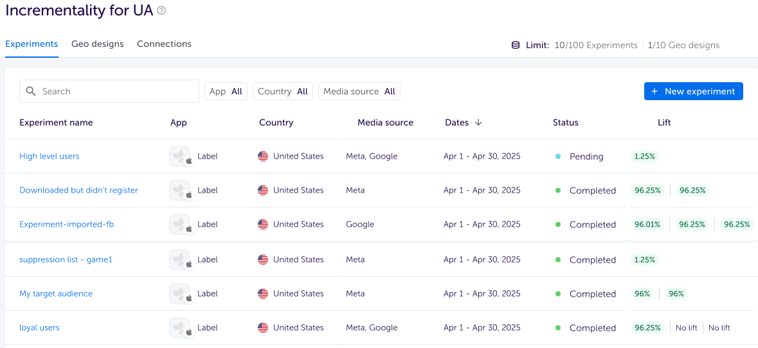Create a New experiment

coord(693,91)
